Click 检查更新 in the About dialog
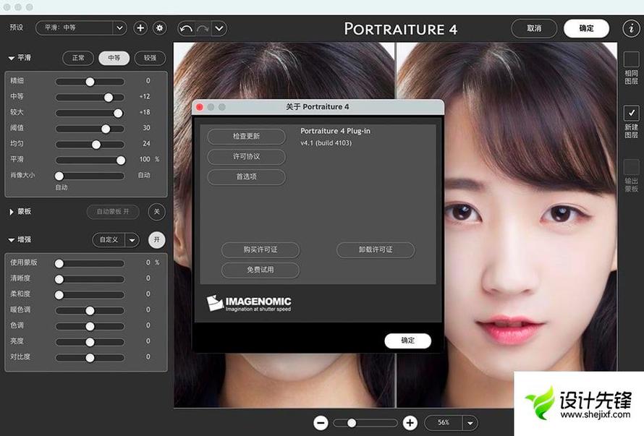Screen dimensions: 644x436 (x=247, y=137)
